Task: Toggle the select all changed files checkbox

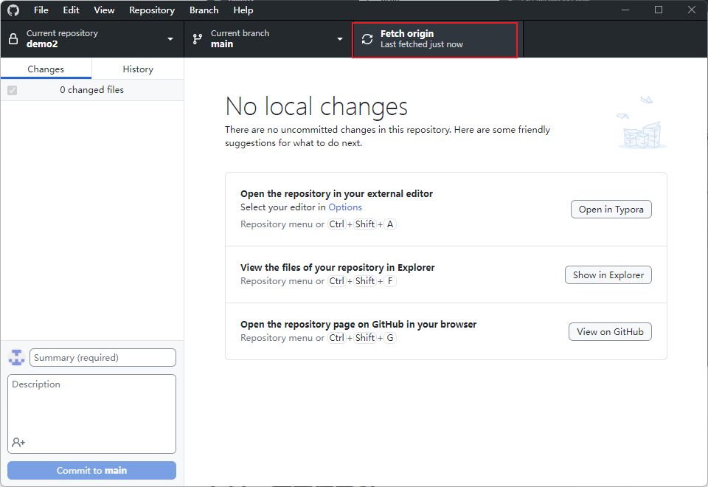Action: point(12,90)
